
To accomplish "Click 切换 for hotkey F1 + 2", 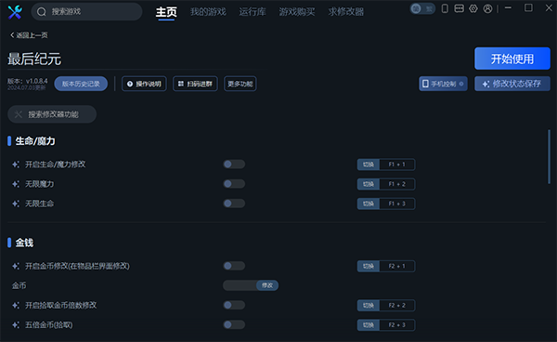I will pos(369,184).
